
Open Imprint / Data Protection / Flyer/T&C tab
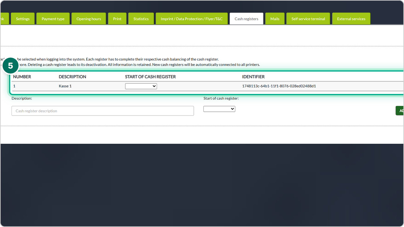(x=192, y=19)
